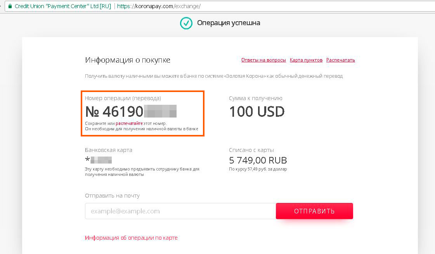The image size is (435, 254).
Task: Click the Сумма к получению label
Action: coord(256,98)
